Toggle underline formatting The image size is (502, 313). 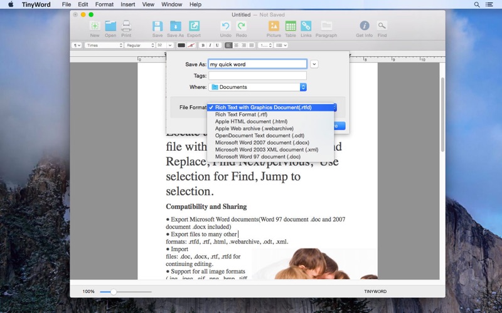pos(217,45)
